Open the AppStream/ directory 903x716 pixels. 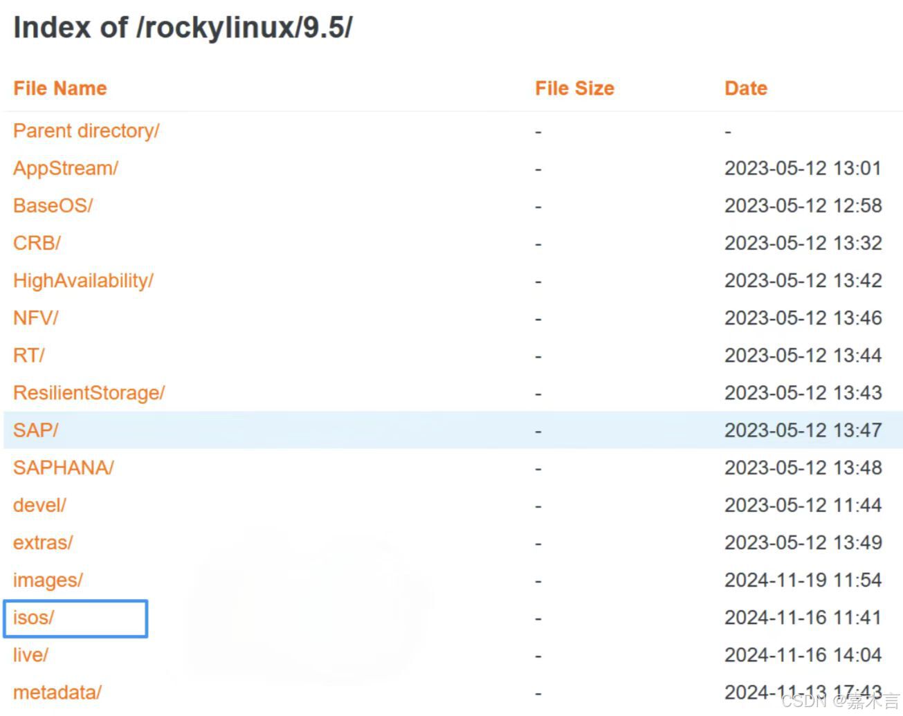click(66, 168)
